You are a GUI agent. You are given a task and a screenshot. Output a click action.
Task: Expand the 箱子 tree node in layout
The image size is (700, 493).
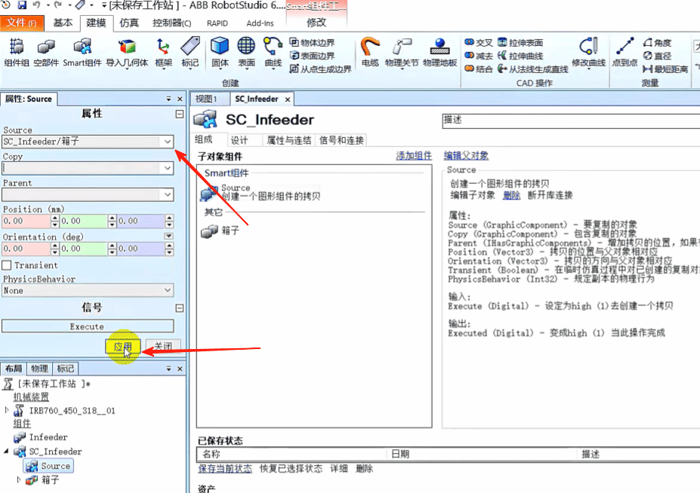click(19, 479)
